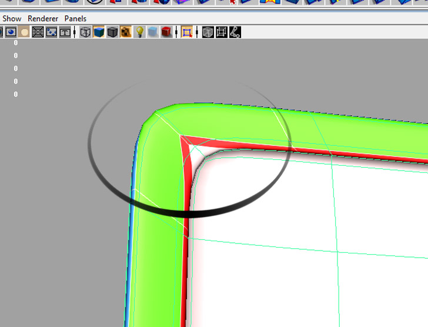Toggle the X-Ray cube icon
This screenshot has height=327, width=428.
208,32
